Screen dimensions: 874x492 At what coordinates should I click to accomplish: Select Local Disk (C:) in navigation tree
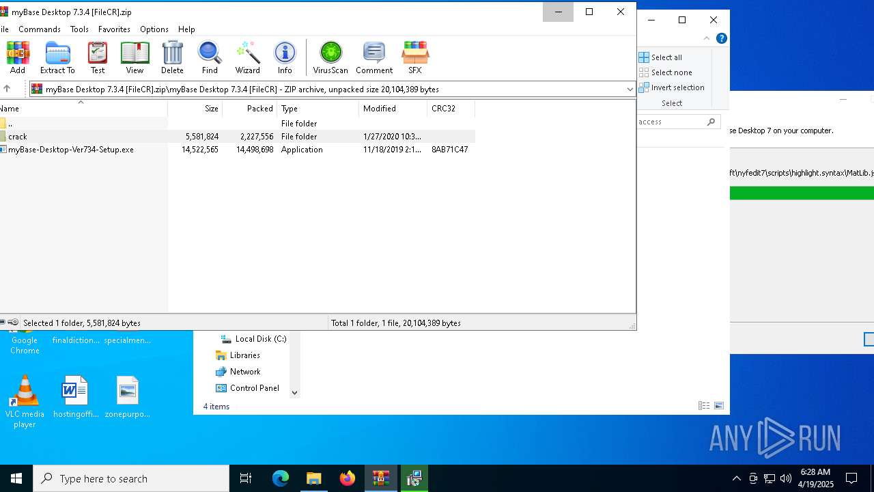pyautogui.click(x=253, y=339)
